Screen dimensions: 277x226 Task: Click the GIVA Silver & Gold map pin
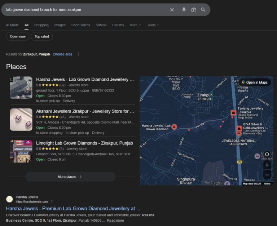tap(239, 129)
